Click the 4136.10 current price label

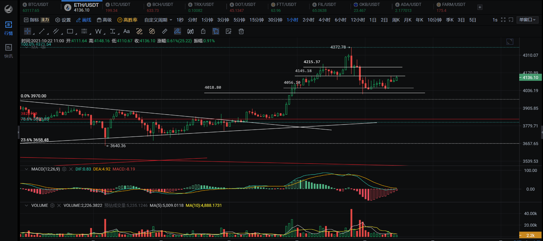(x=530, y=77)
